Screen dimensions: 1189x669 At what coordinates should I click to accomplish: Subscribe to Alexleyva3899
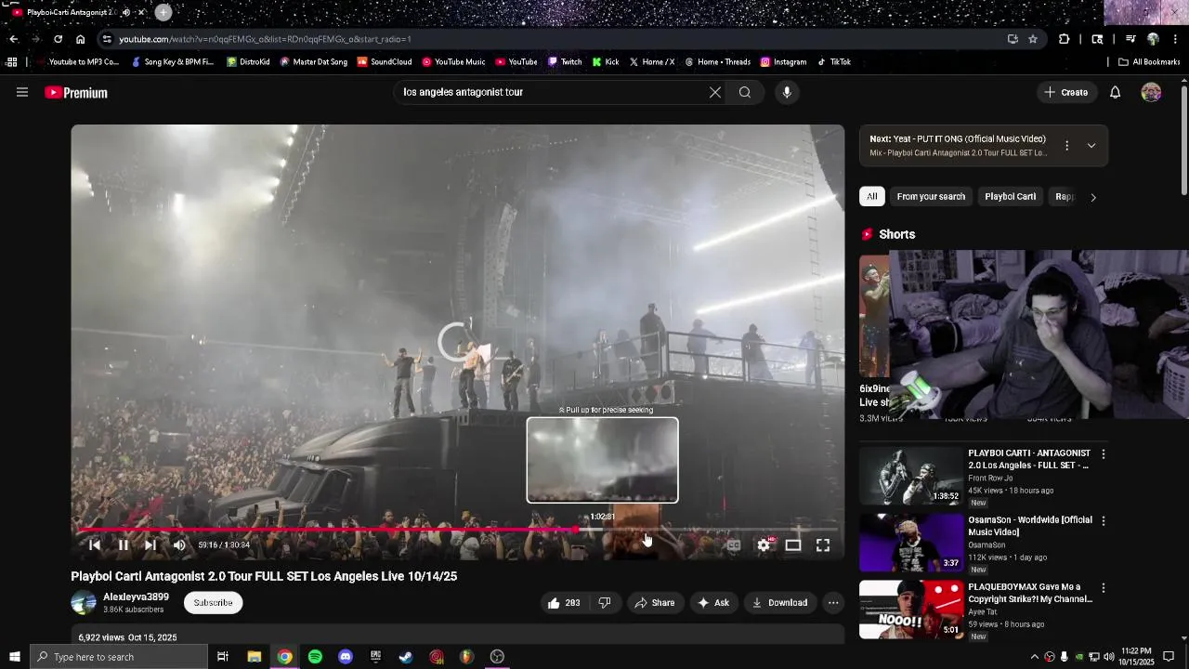[x=213, y=603]
